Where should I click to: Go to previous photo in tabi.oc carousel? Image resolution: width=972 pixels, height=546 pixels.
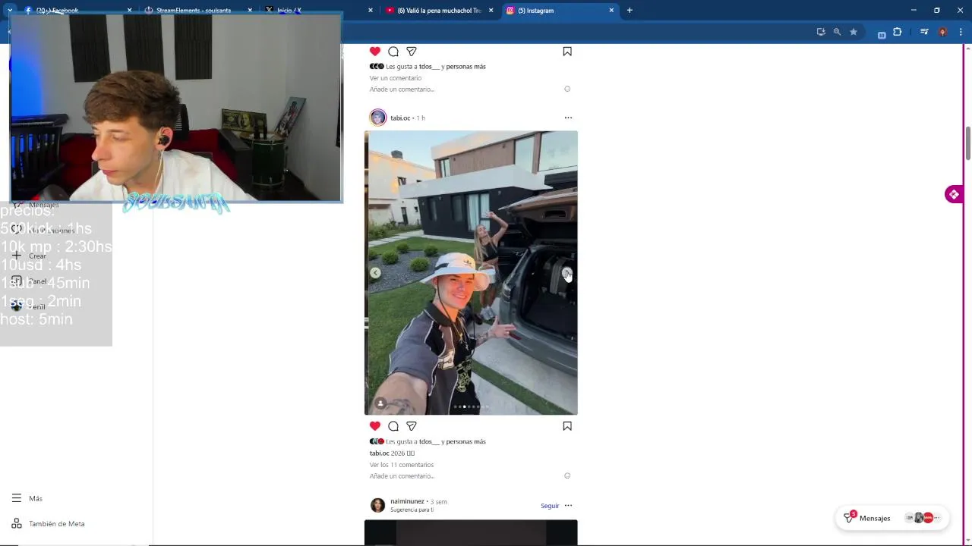[x=375, y=273]
